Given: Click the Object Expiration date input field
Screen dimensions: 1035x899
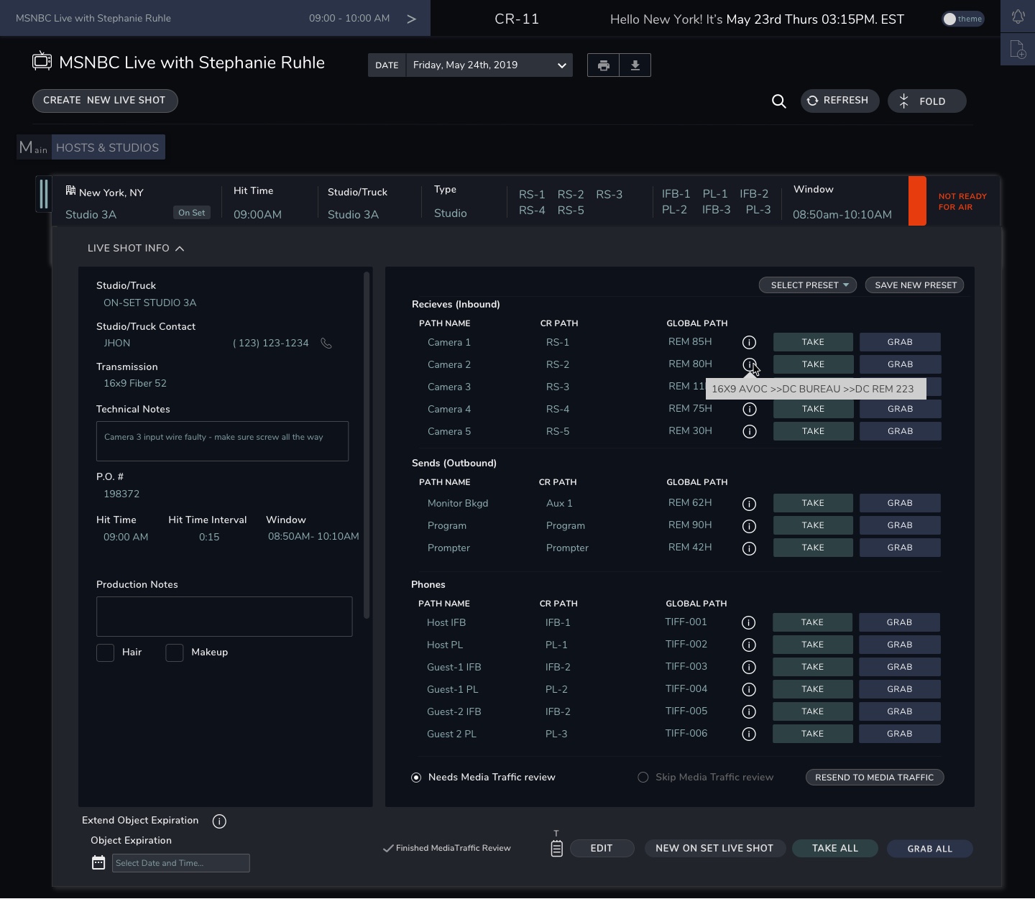Looking at the screenshot, I should pyautogui.click(x=180, y=863).
